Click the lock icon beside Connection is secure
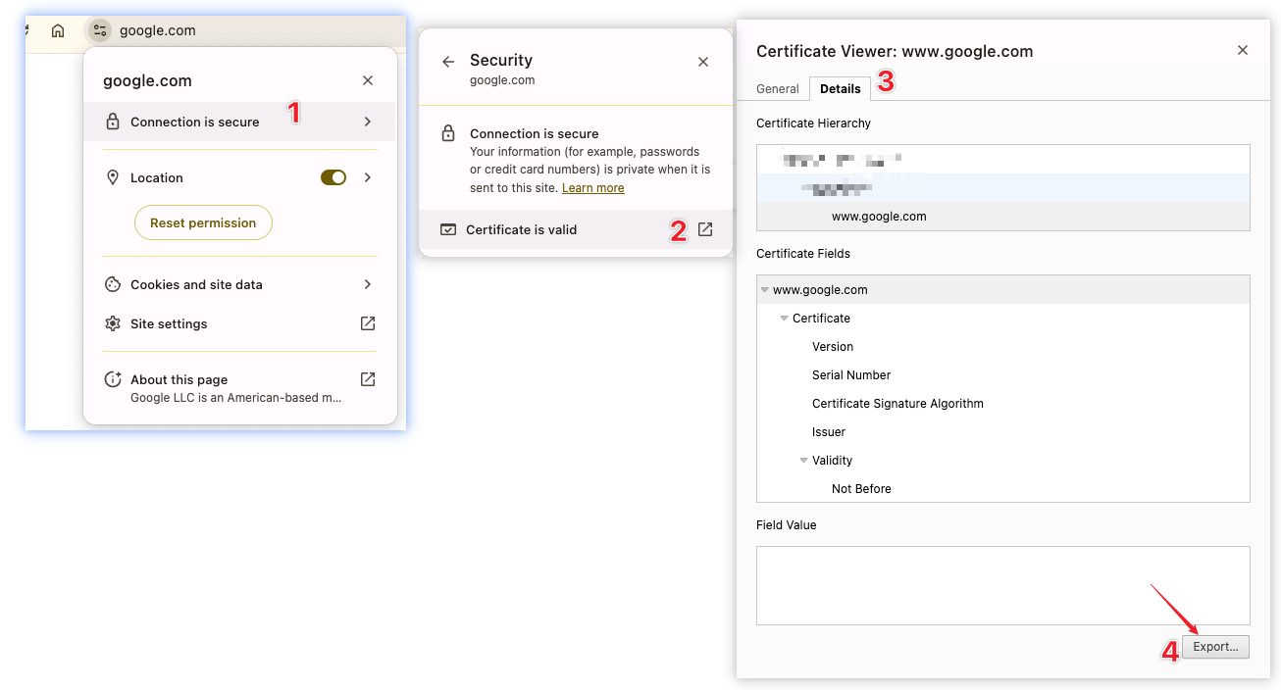 (x=113, y=123)
